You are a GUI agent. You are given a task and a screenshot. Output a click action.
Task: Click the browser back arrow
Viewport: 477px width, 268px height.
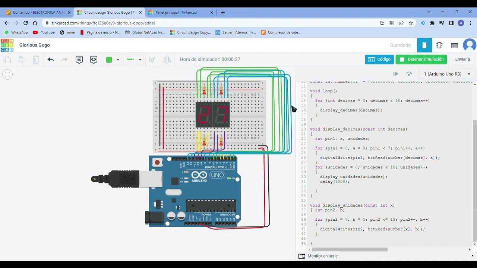click(x=6, y=23)
